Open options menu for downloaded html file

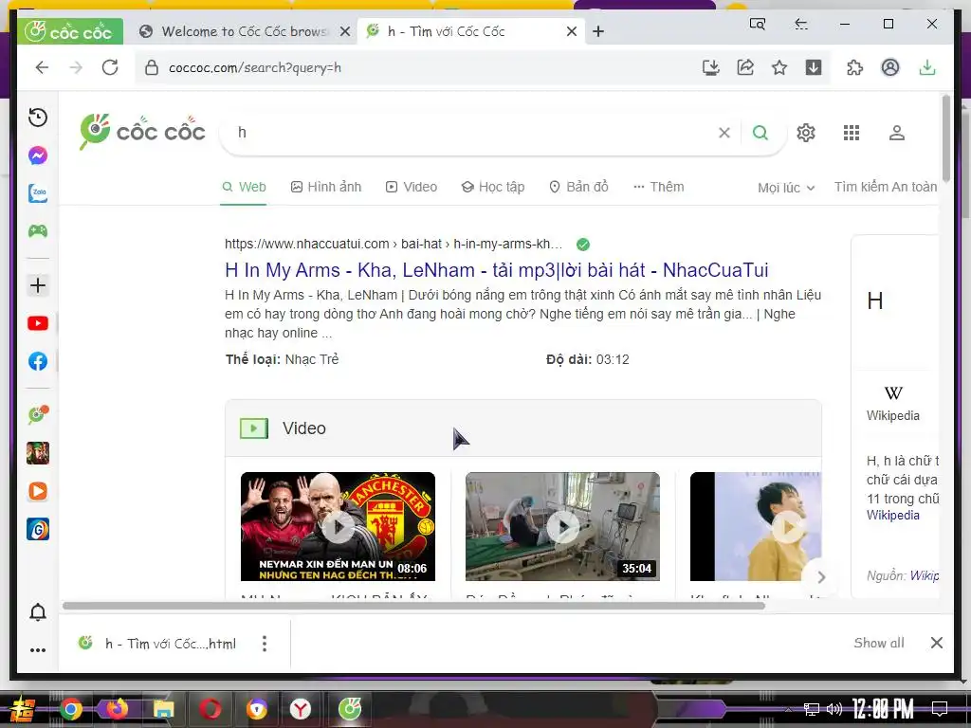click(x=265, y=644)
